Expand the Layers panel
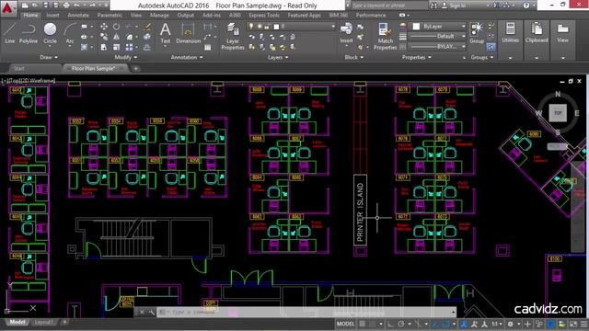 (278, 57)
